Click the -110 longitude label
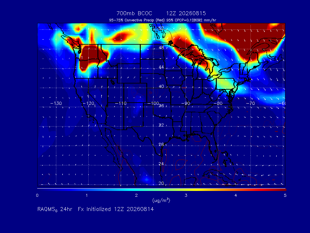The width and height of the screenshot is (310, 233). pyautogui.click(x=121, y=104)
